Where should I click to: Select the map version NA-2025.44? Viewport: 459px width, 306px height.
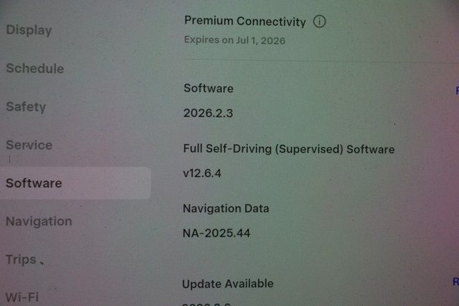pyautogui.click(x=217, y=233)
